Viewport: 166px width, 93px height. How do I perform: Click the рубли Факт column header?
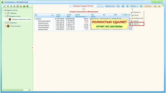tap(69, 16)
